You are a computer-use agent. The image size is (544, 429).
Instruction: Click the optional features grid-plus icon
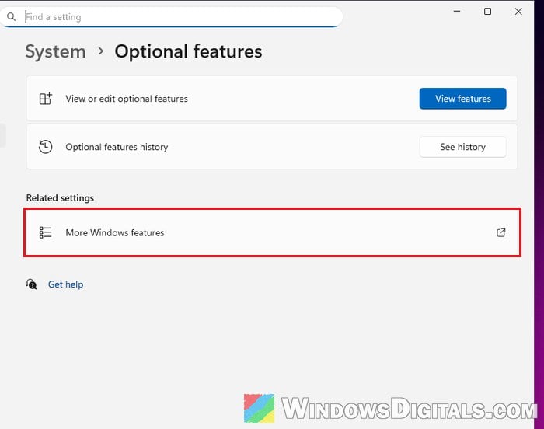(45, 99)
